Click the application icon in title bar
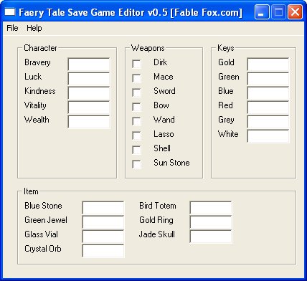 pyautogui.click(x=10, y=11)
